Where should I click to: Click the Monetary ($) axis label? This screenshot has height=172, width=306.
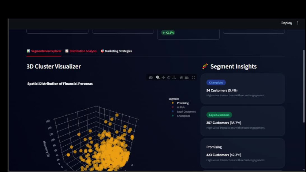pyautogui.click(x=47, y=149)
